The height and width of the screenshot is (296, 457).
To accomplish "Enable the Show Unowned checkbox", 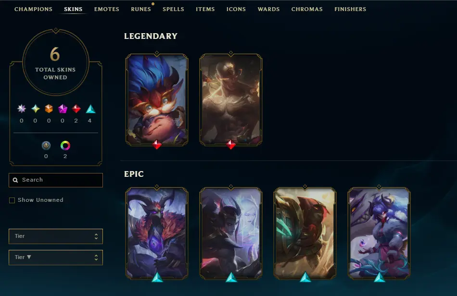I will pyautogui.click(x=12, y=200).
